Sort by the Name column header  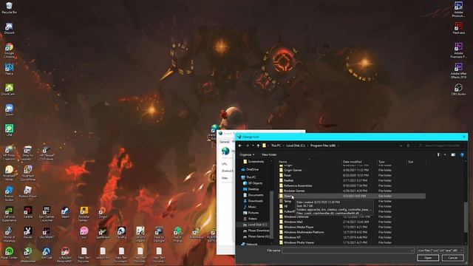[x=310, y=162]
